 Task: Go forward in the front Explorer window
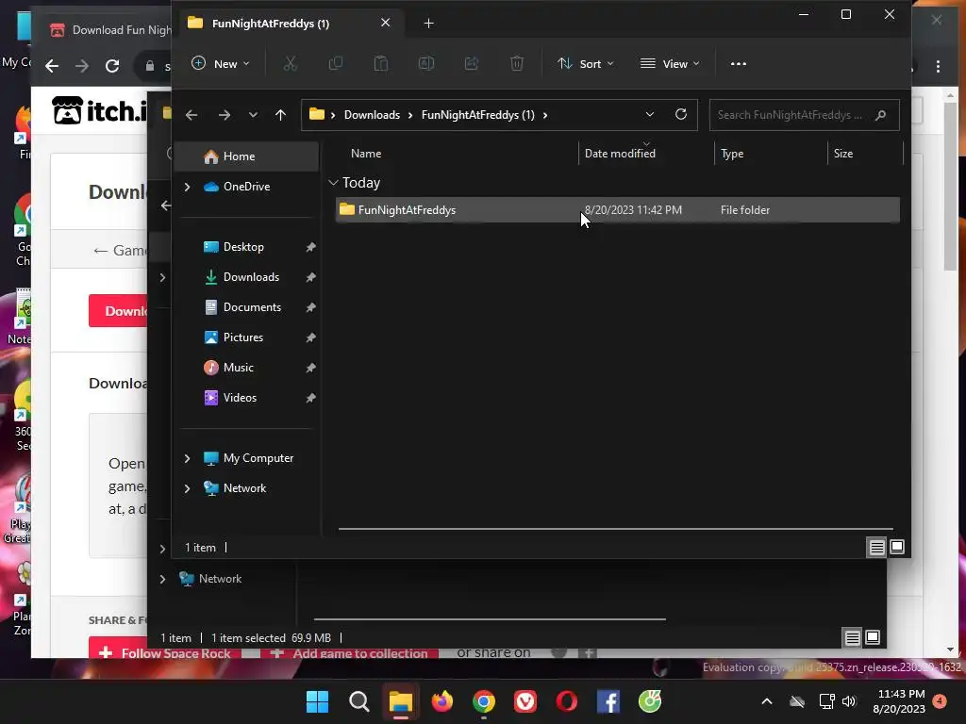pyautogui.click(x=225, y=114)
